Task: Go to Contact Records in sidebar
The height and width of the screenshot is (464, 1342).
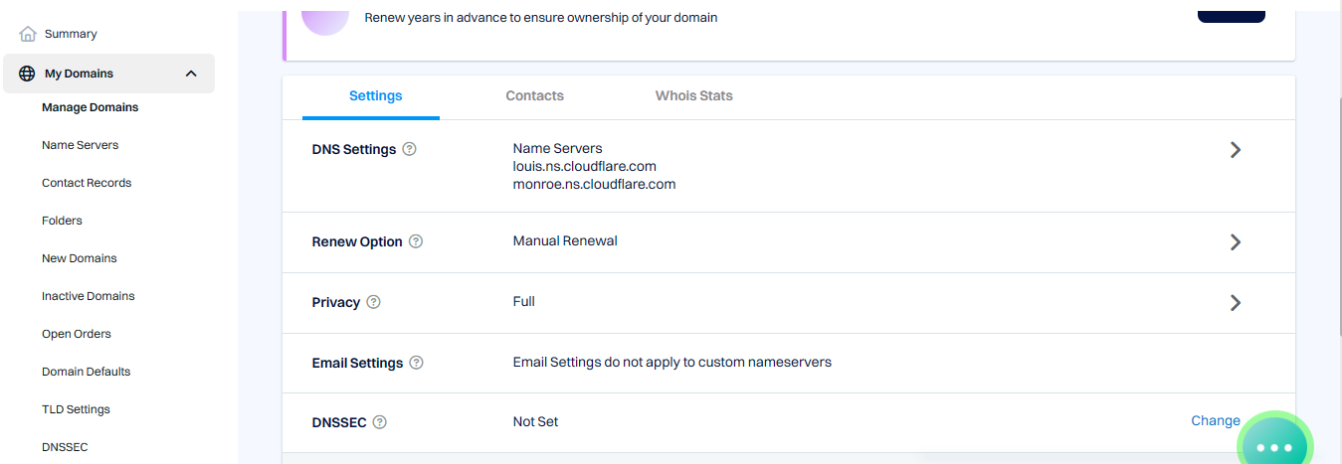Action: tap(87, 183)
